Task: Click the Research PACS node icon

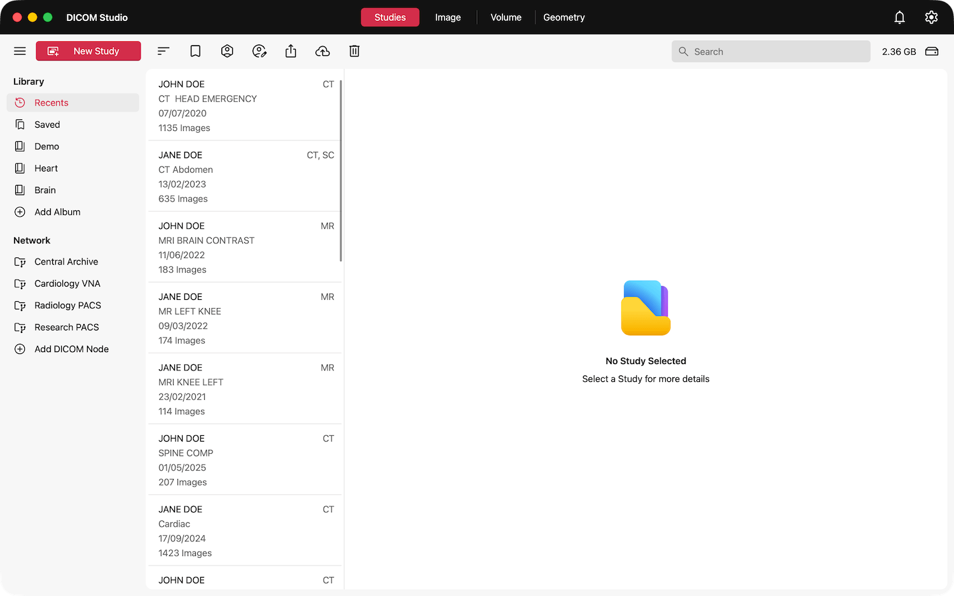Action: point(20,328)
